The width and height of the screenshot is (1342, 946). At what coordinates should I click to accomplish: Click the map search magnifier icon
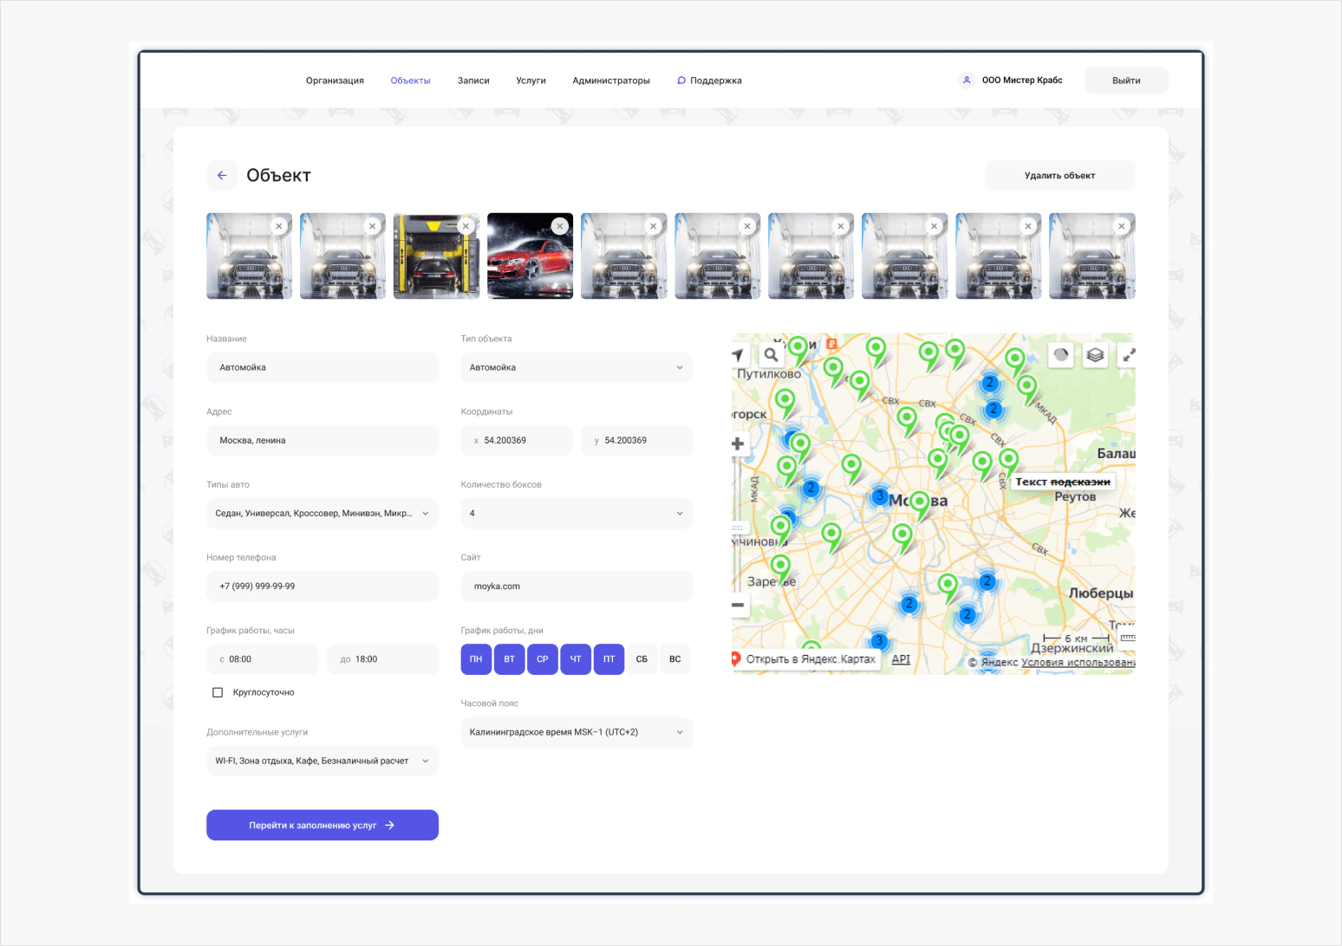click(x=771, y=354)
